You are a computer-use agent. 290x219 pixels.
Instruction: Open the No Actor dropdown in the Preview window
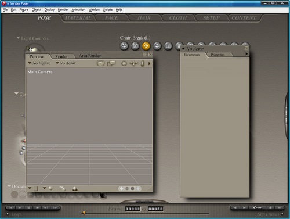point(66,63)
